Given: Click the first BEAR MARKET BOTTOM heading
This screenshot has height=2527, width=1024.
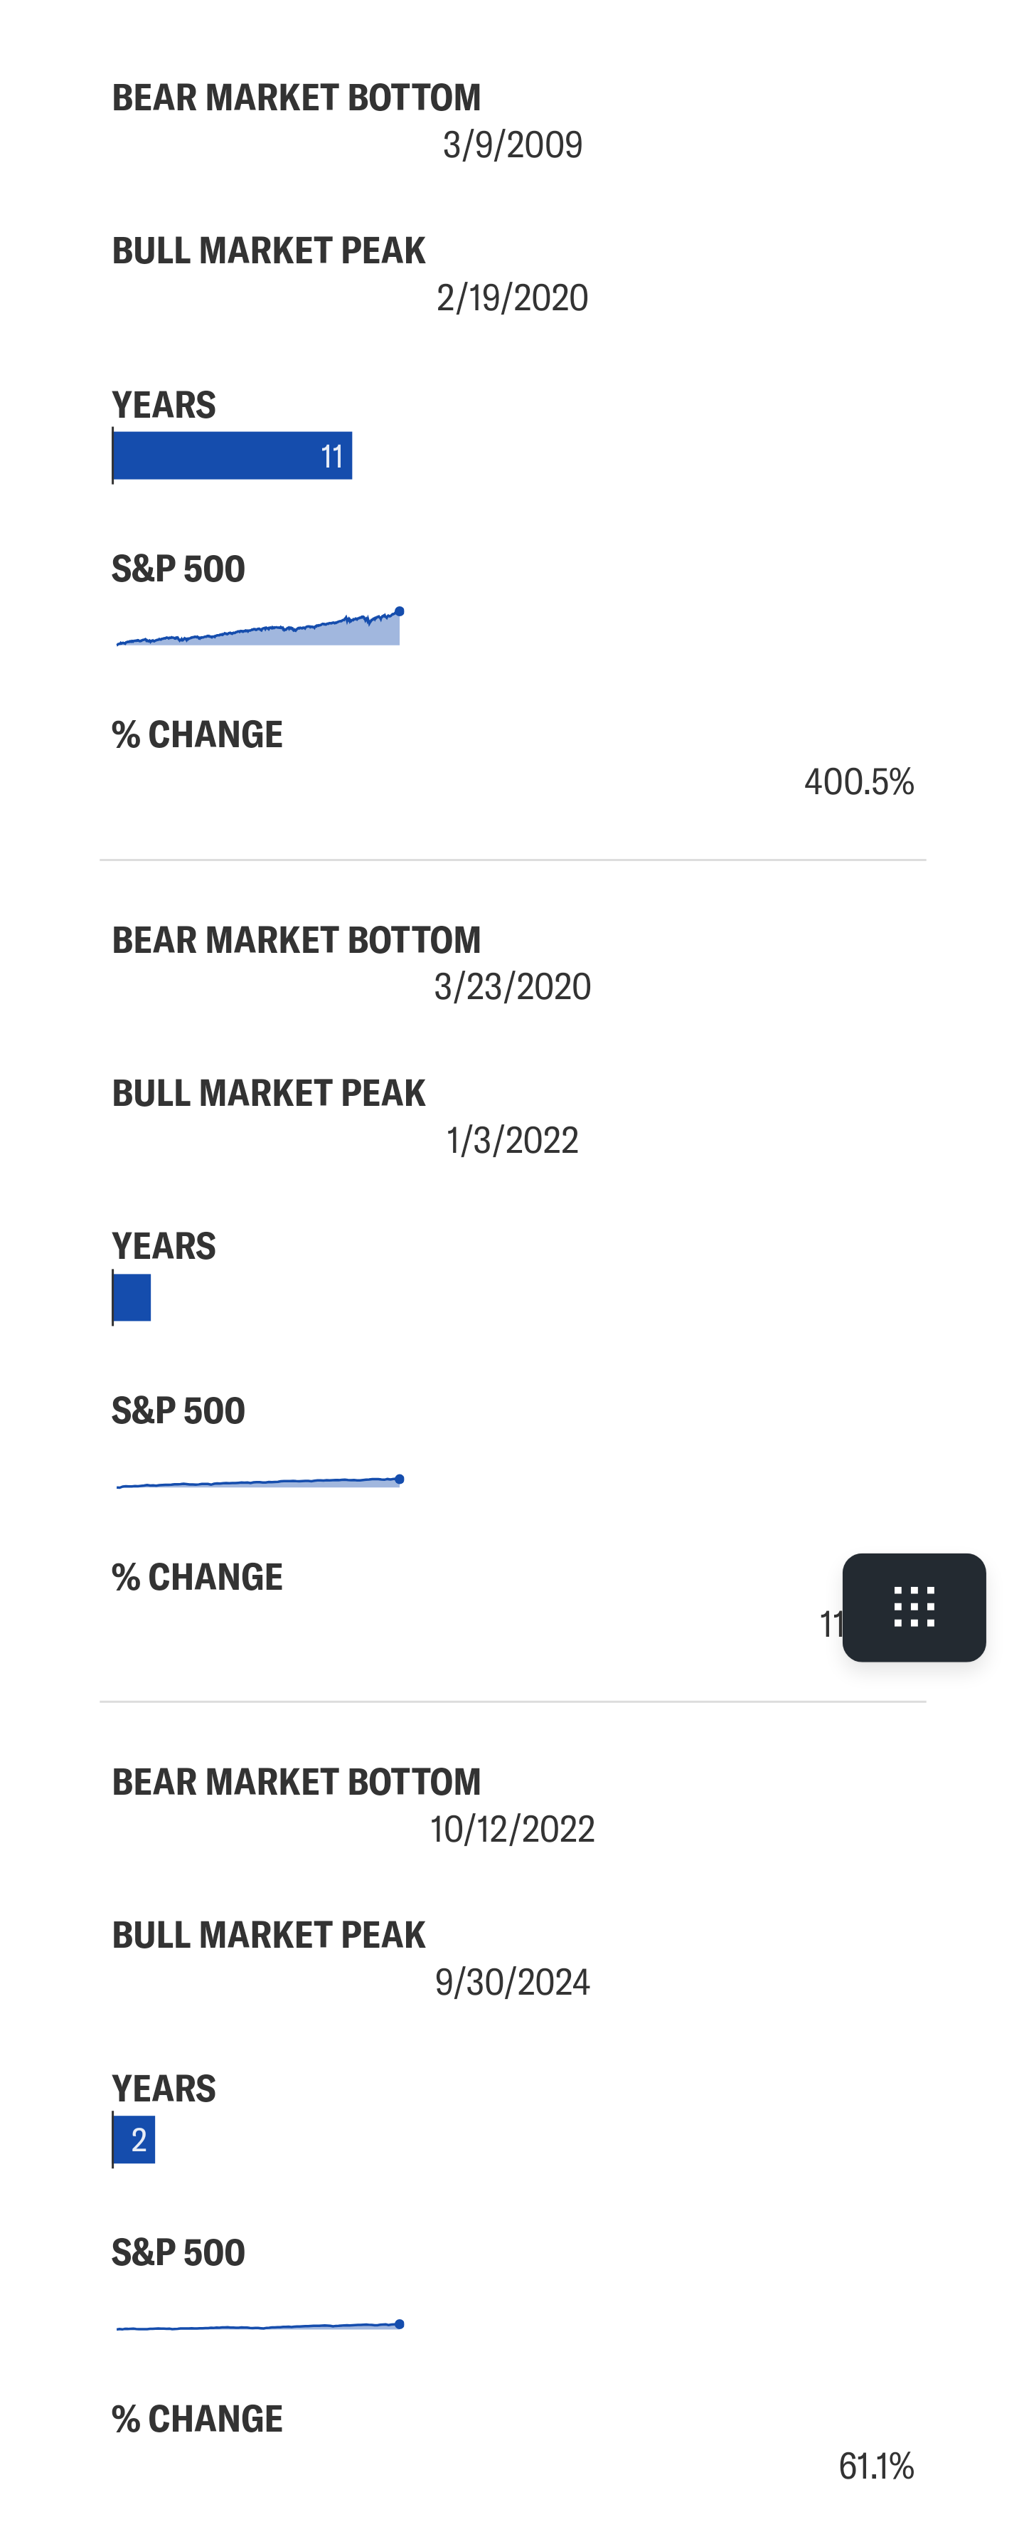Looking at the screenshot, I should coord(297,98).
